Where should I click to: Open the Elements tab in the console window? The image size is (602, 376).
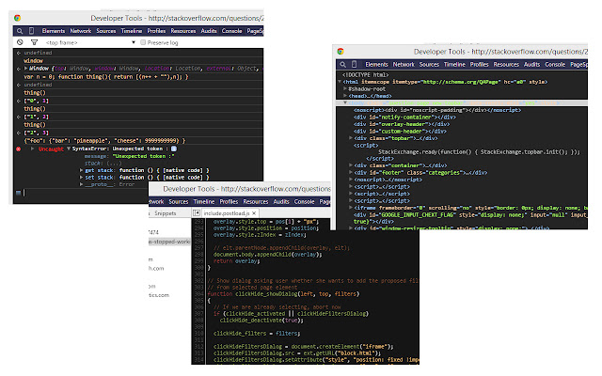click(x=54, y=31)
